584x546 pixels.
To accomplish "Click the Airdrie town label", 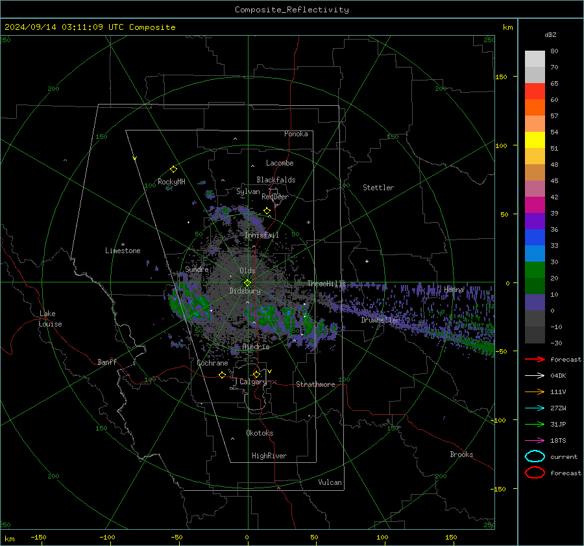I will [256, 347].
